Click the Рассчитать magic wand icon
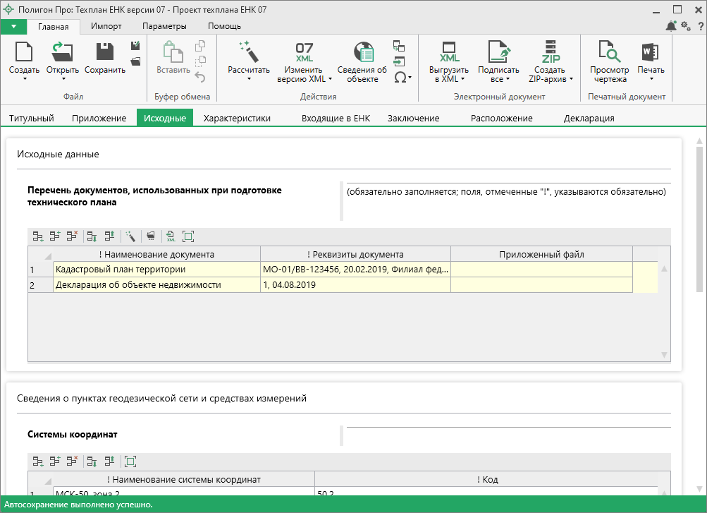 [249, 52]
